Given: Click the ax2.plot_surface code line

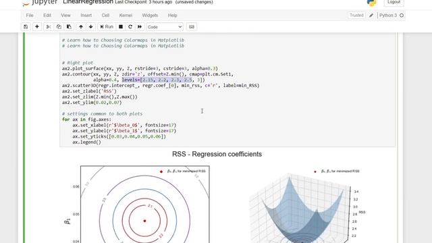Looking at the screenshot, I should coord(140,69).
